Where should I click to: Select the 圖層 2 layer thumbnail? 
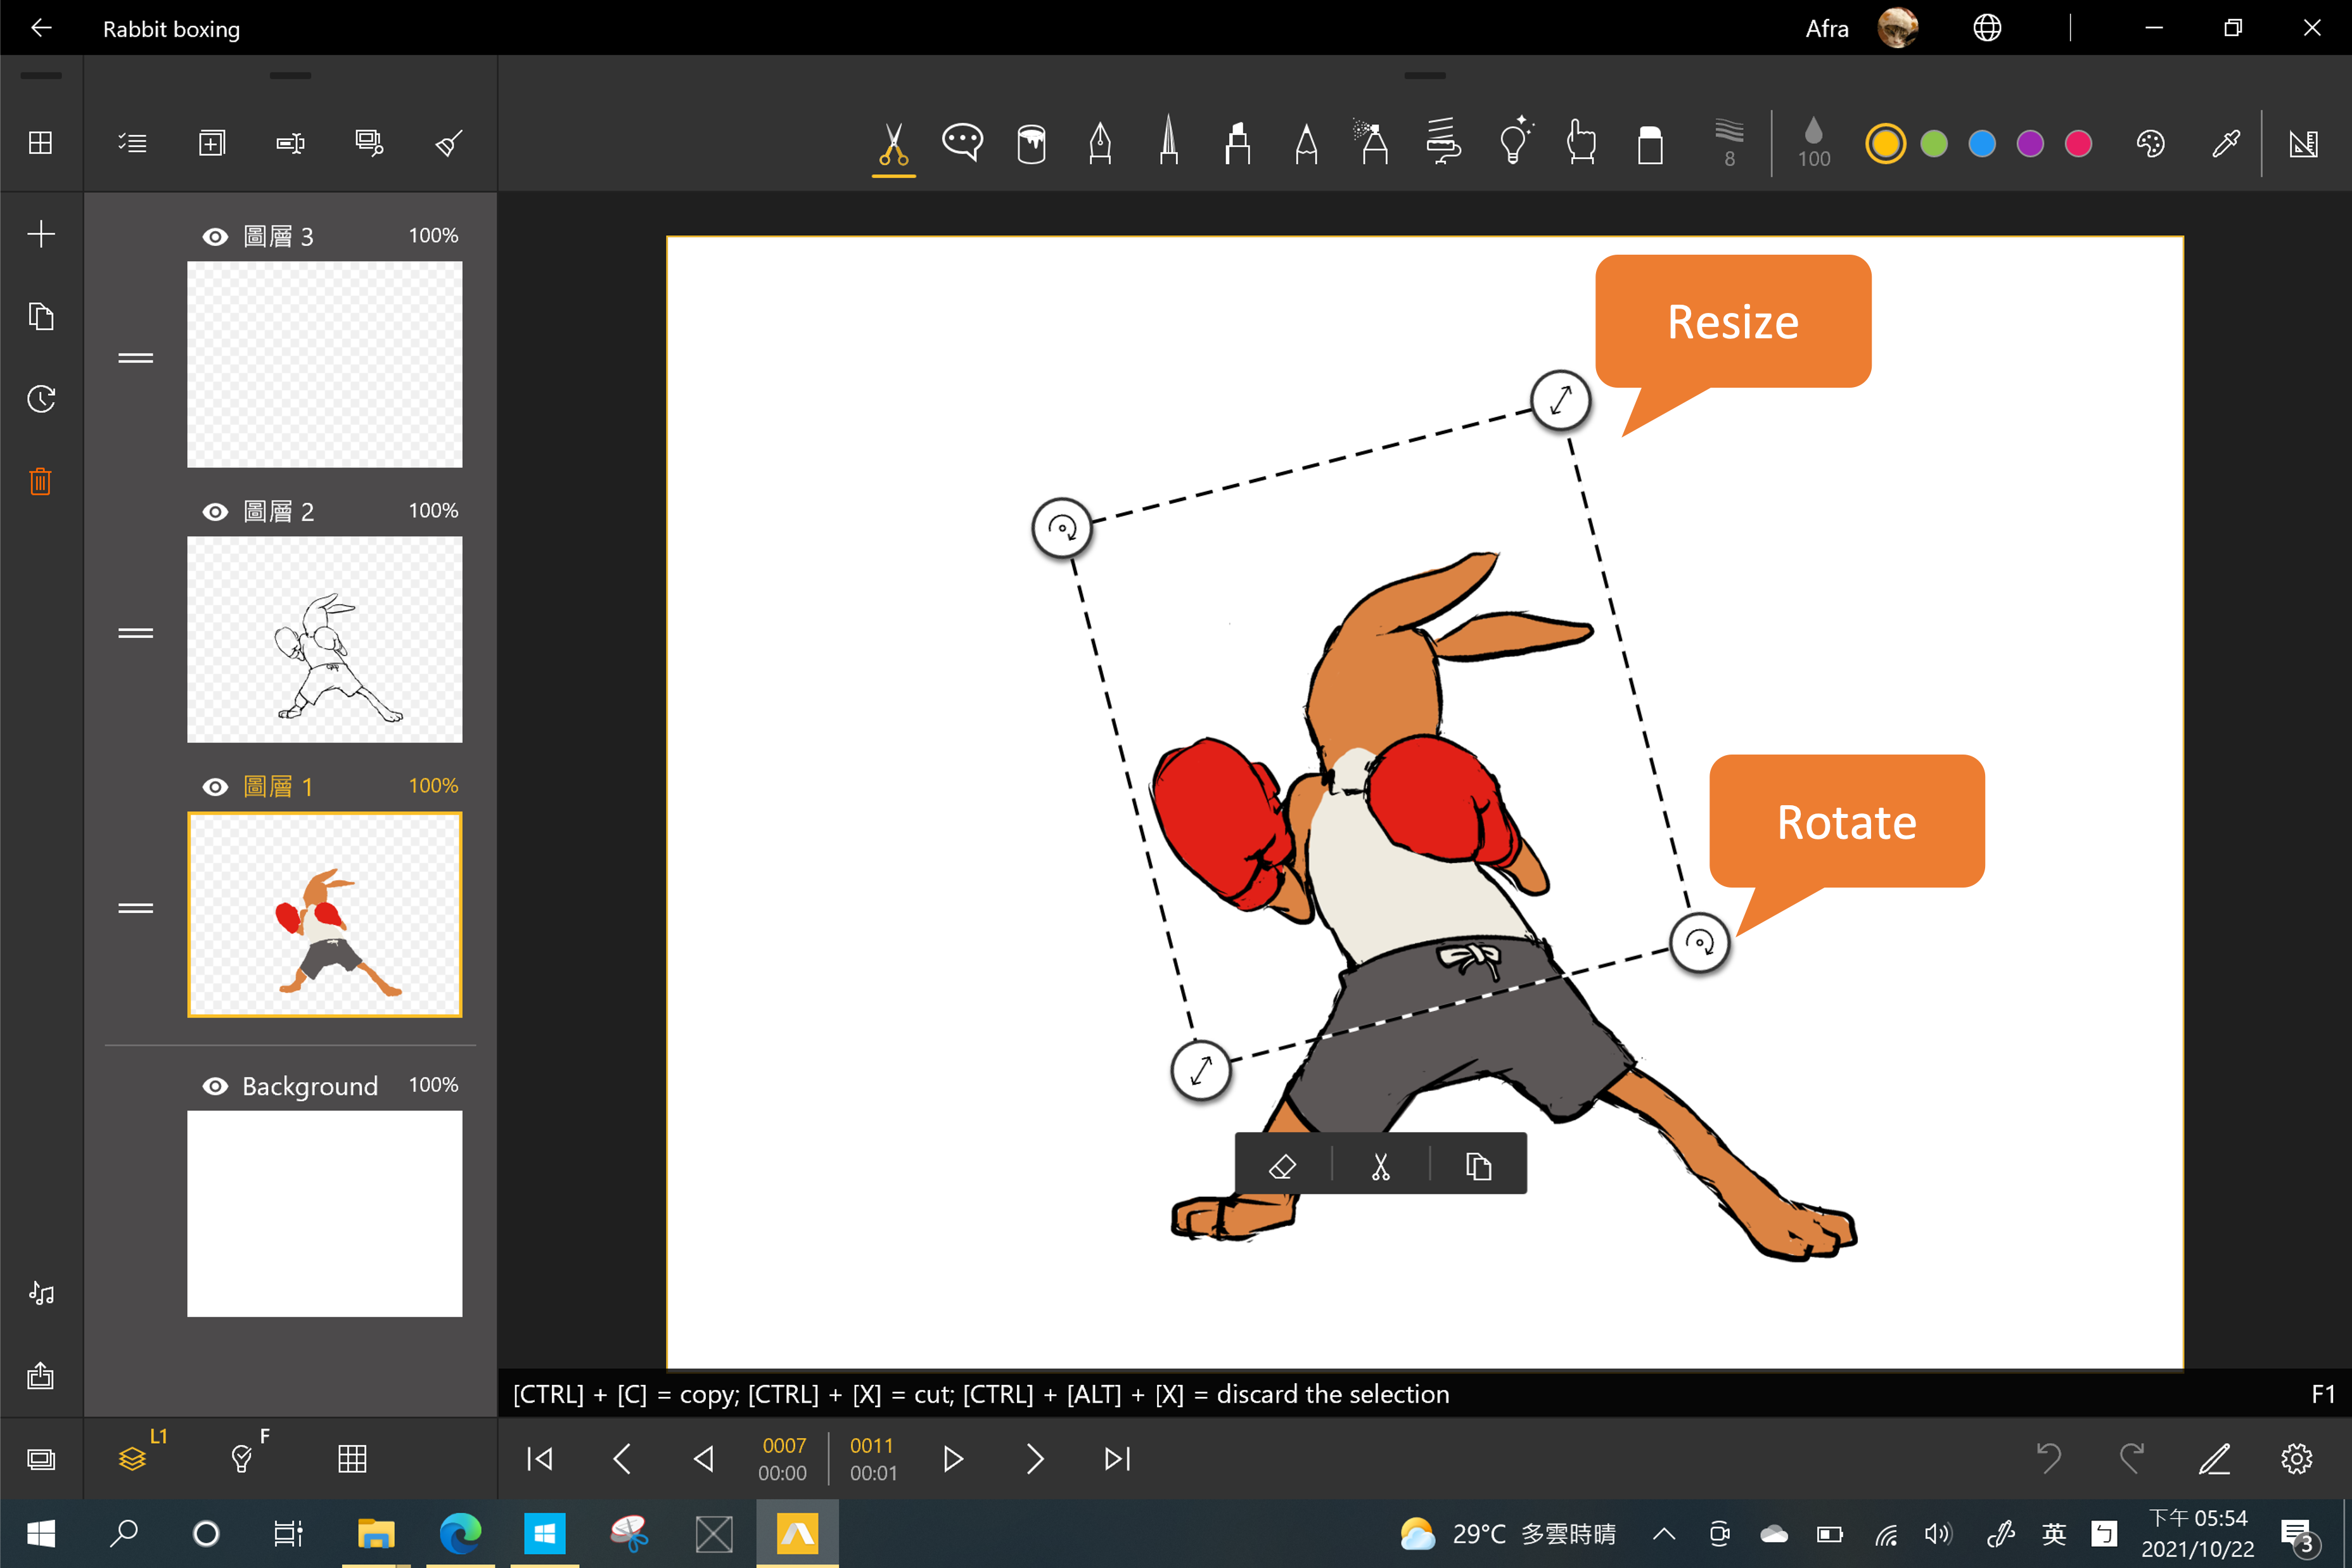point(325,640)
